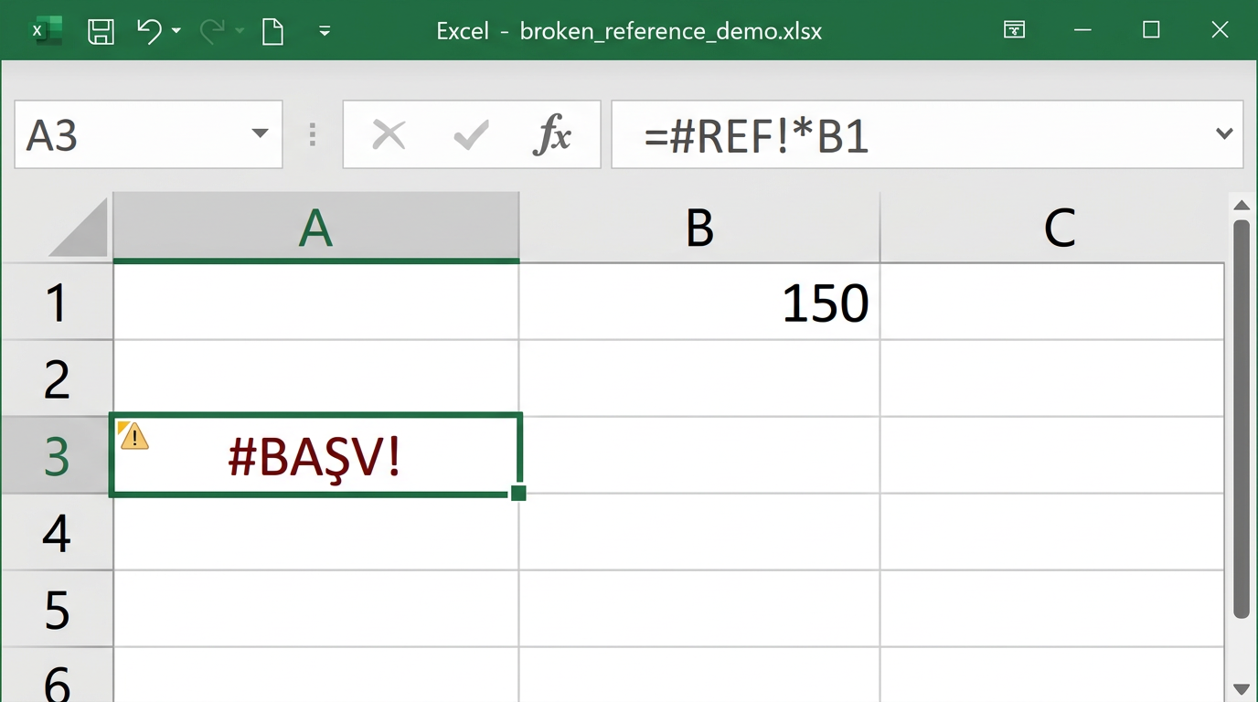
Task: Click the Undo arrow icon
Action: (x=149, y=31)
